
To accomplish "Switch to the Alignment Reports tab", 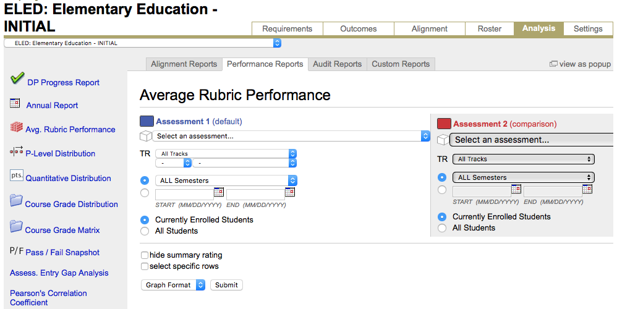I will 184,64.
